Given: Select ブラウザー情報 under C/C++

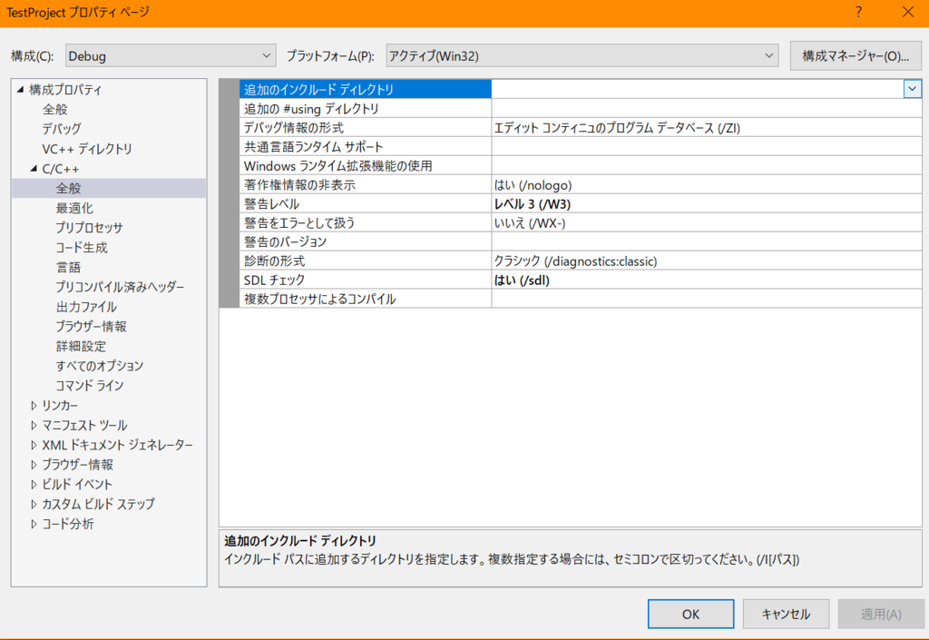Looking at the screenshot, I should [92, 327].
